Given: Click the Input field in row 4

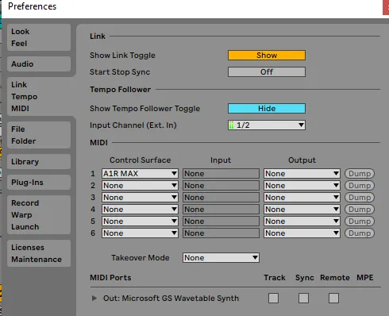Looking at the screenshot, I should coord(221,209).
